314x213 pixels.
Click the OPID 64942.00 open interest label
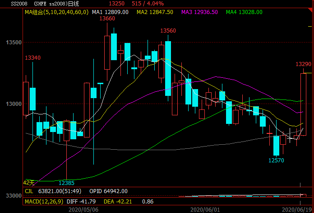[108, 191]
